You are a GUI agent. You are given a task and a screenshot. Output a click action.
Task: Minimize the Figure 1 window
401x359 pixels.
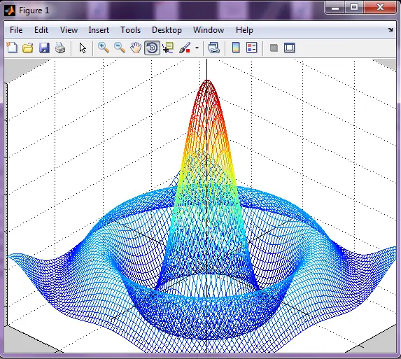coord(335,8)
